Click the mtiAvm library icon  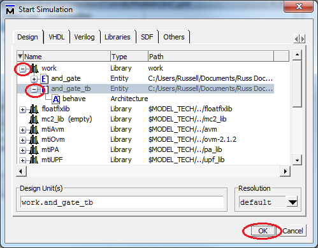click(34, 130)
